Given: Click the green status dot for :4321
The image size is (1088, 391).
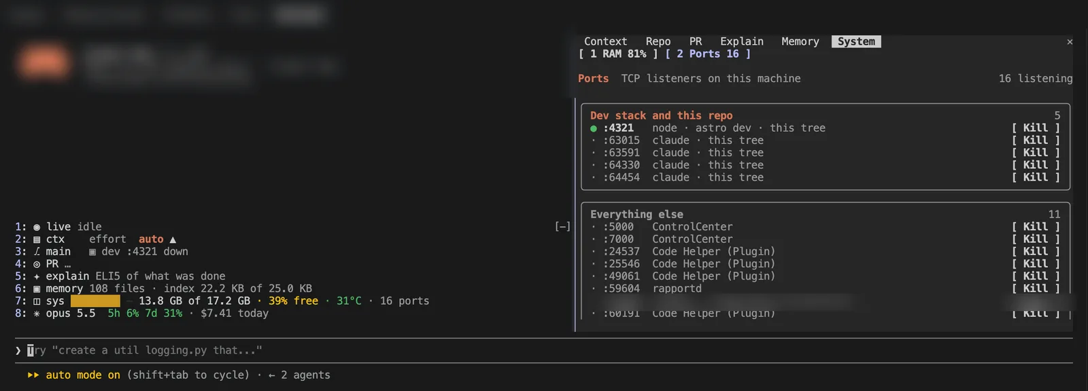Looking at the screenshot, I should pos(594,128).
